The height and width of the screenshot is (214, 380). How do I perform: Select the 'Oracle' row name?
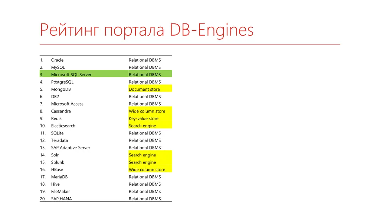57,60
